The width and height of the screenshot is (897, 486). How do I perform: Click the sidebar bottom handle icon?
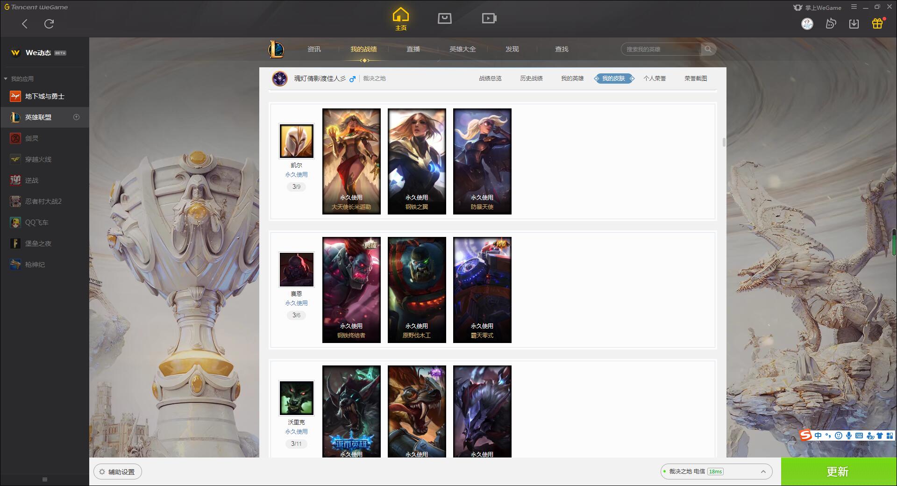tap(45, 479)
